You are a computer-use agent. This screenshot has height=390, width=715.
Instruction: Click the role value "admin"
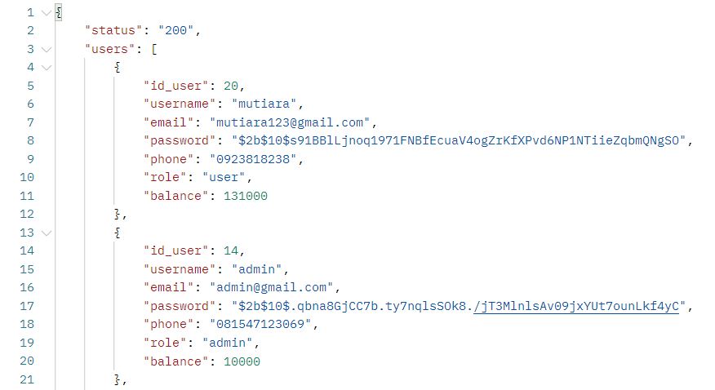click(x=227, y=343)
